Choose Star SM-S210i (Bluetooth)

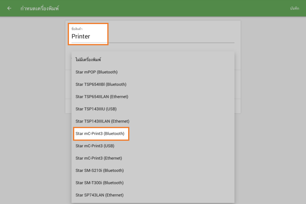click(153, 171)
